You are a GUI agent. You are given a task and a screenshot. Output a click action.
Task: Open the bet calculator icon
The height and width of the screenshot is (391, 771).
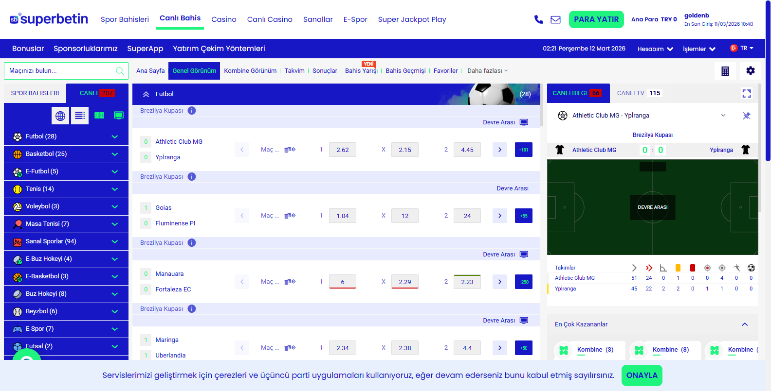(x=725, y=71)
